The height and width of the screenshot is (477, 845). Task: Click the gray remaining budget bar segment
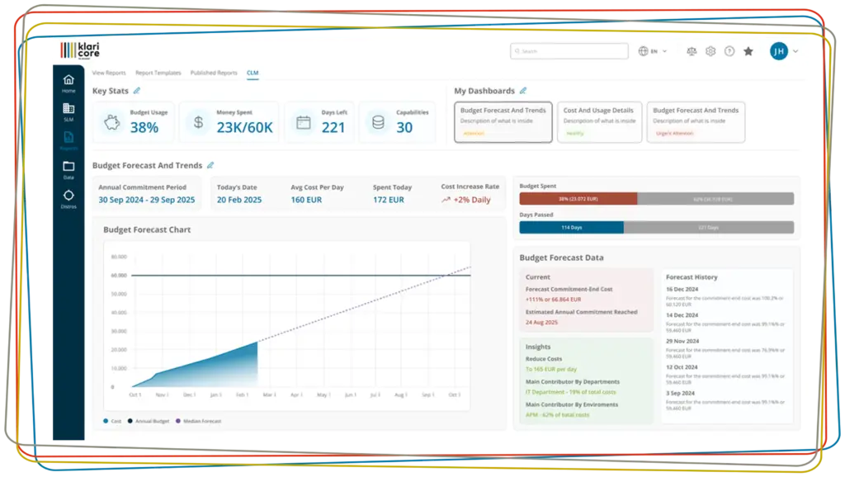click(715, 199)
